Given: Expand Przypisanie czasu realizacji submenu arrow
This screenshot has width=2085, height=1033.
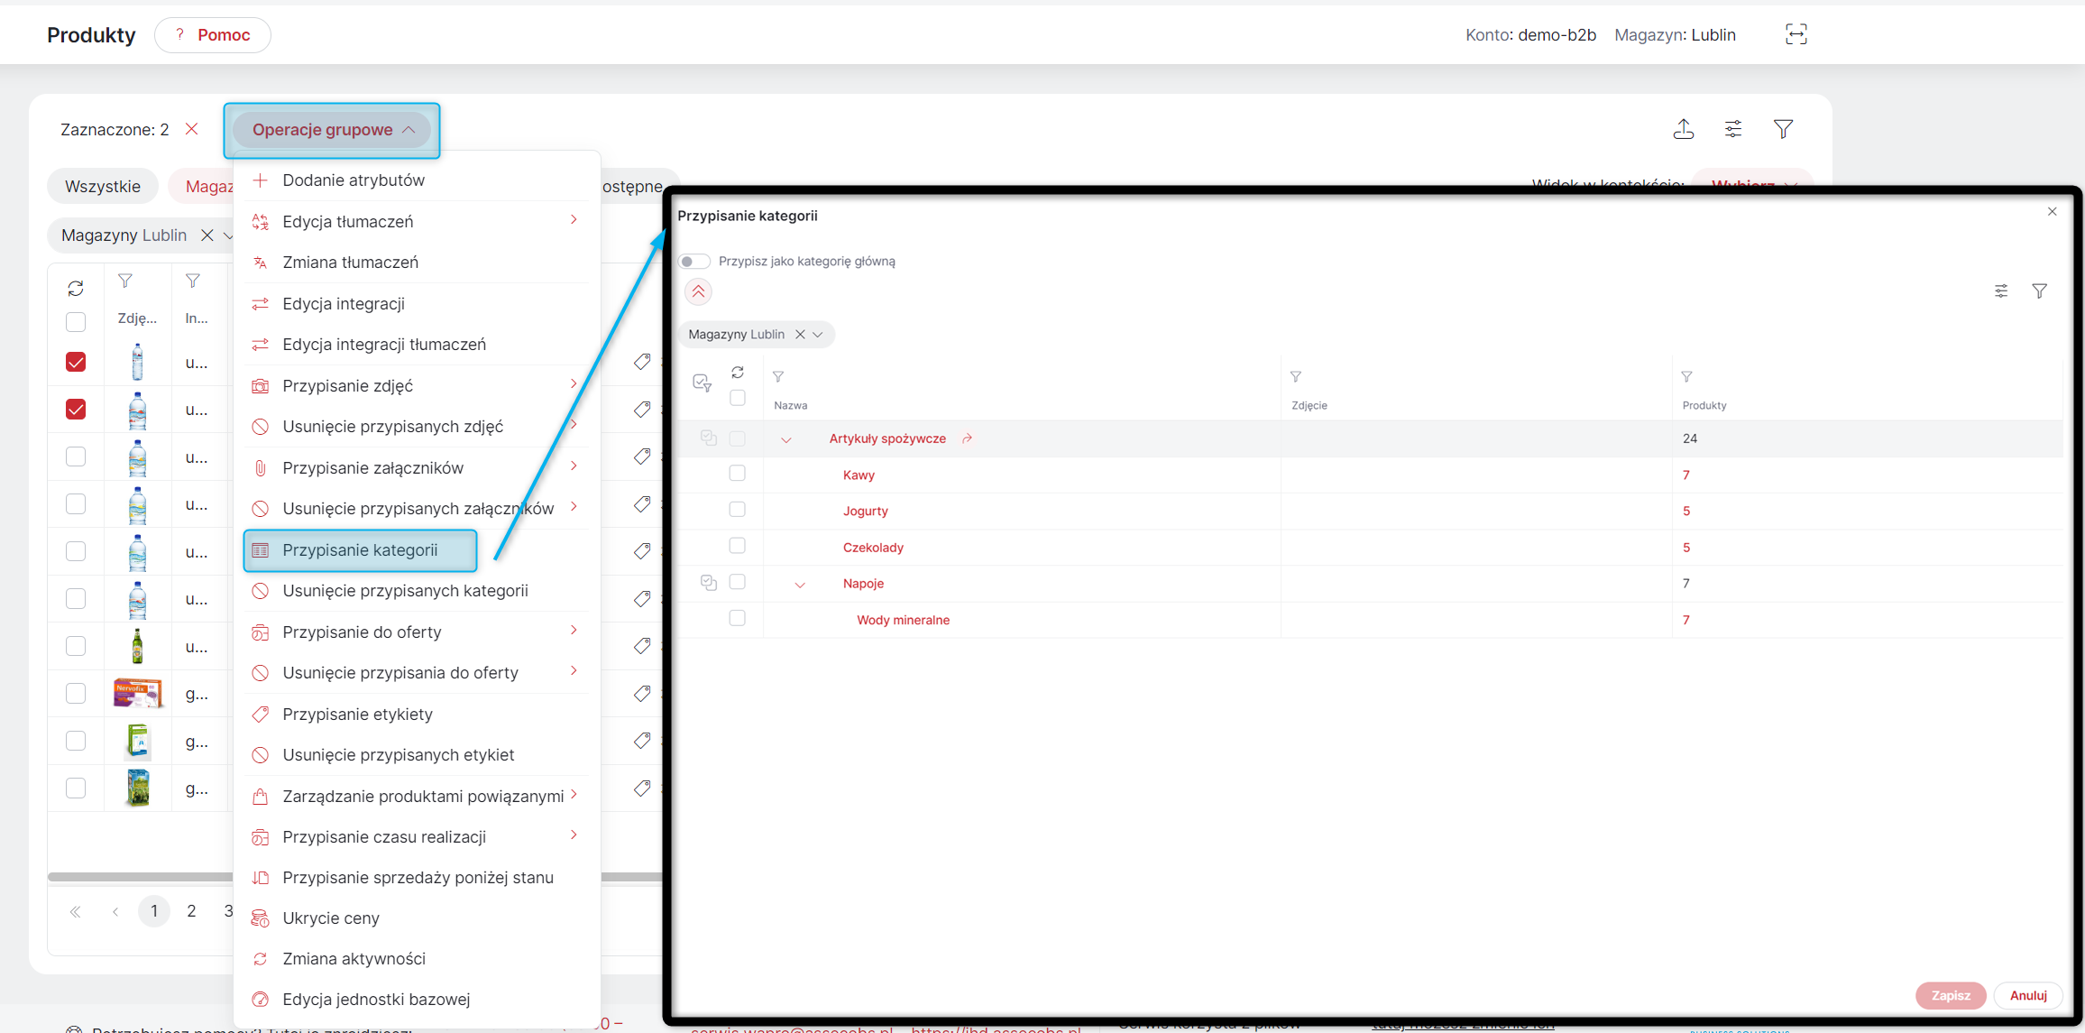Looking at the screenshot, I should tap(574, 835).
